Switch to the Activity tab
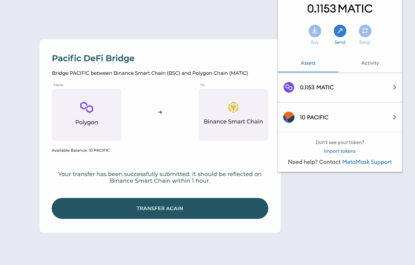Viewport: 415px width, 265px height. click(x=370, y=63)
